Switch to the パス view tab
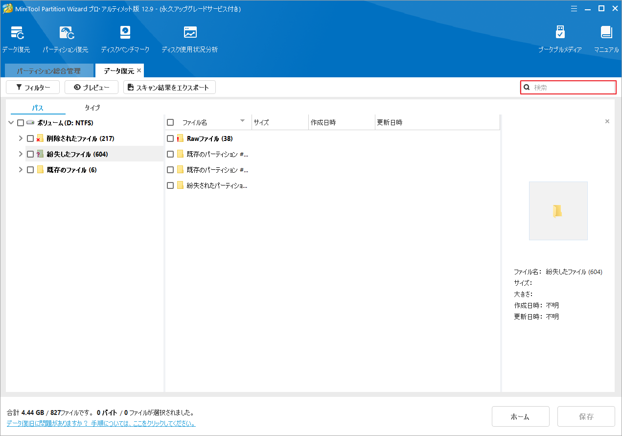 (x=38, y=108)
